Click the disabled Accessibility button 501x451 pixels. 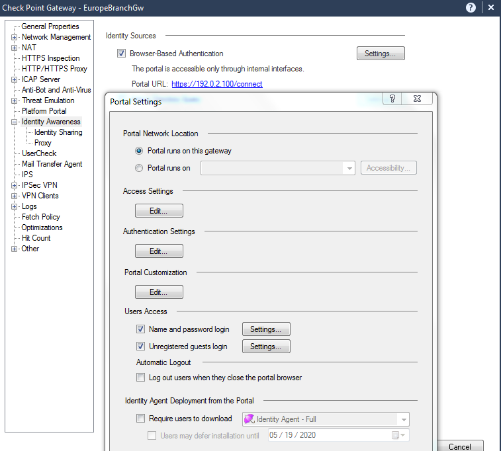pyautogui.click(x=388, y=168)
